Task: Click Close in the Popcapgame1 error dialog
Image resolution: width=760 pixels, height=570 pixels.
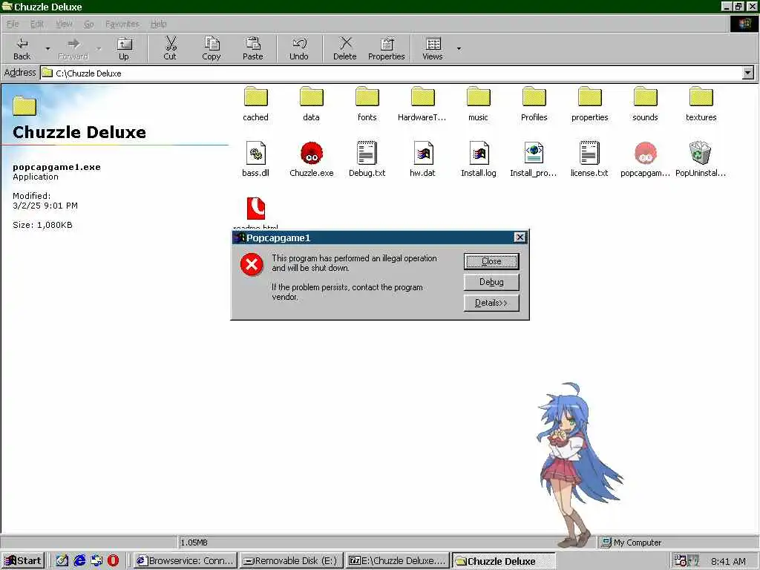Action: coord(491,261)
